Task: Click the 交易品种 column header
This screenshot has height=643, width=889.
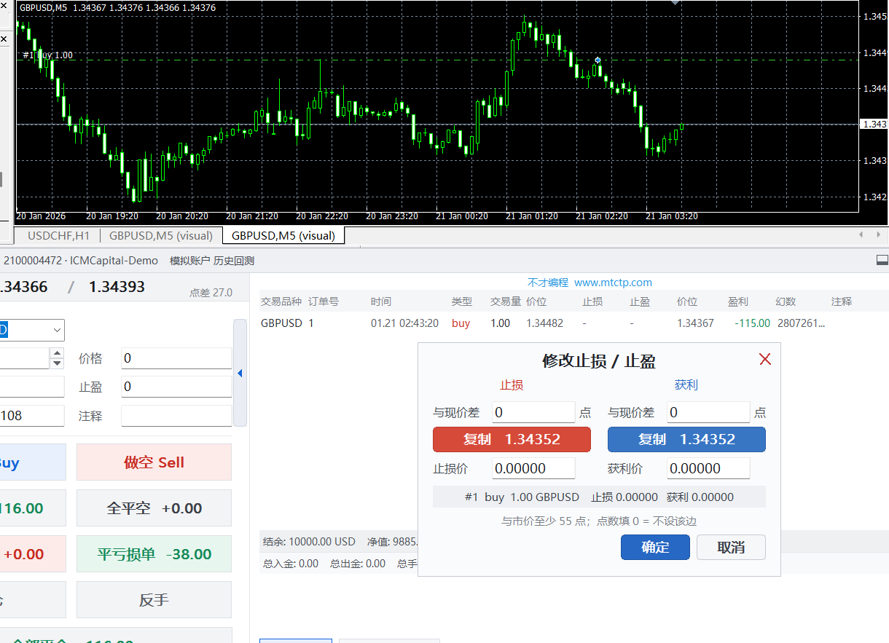Action: [x=281, y=301]
